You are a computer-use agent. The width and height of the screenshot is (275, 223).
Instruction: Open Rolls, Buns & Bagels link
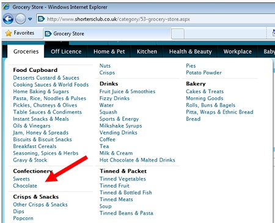coord(211,105)
